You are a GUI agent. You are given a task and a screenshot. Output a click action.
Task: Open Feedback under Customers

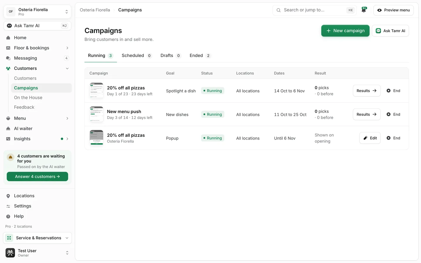coord(24,107)
